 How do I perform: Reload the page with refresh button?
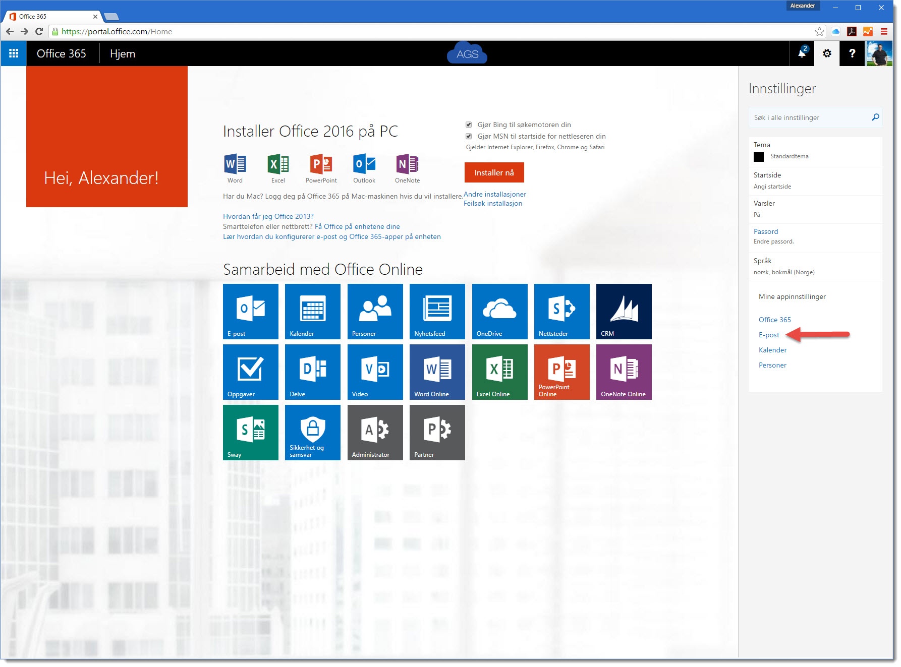39,31
